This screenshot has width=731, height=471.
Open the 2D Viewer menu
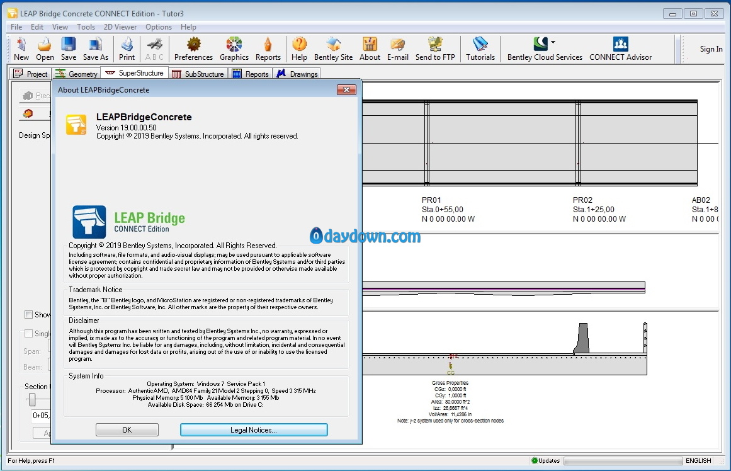point(120,27)
